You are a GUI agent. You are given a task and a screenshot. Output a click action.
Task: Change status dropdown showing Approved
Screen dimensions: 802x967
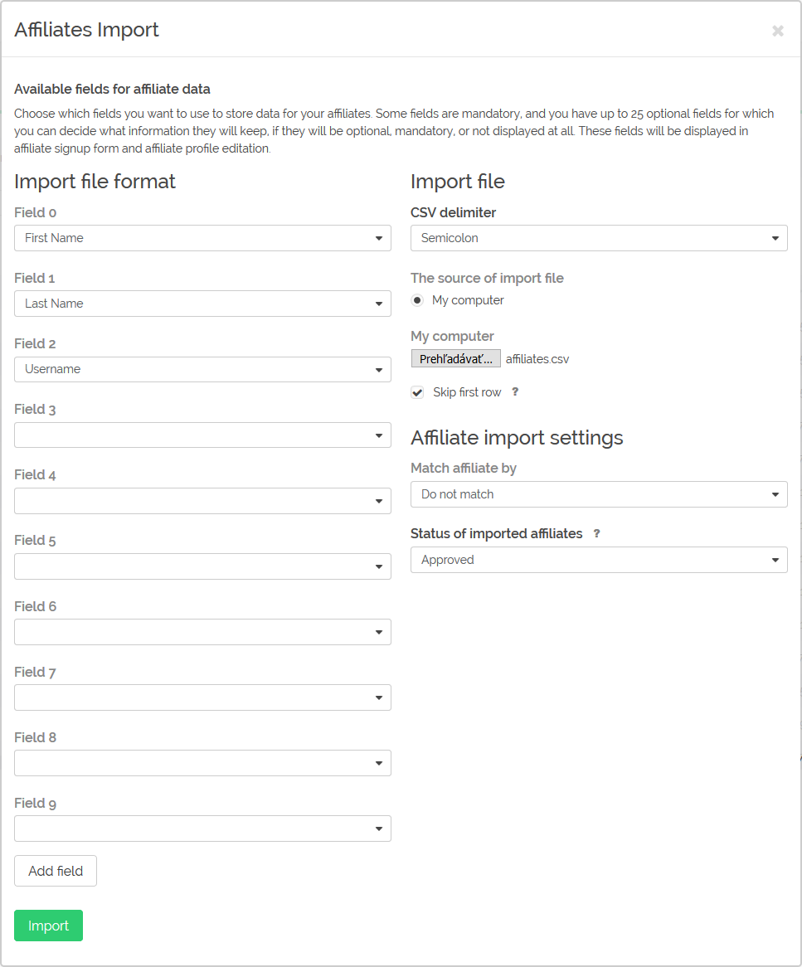pos(599,560)
